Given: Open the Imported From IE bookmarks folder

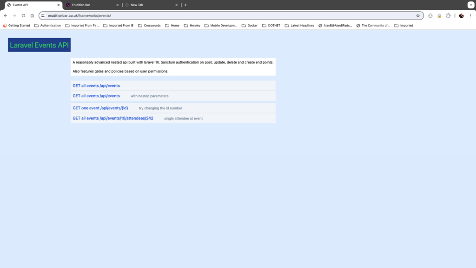Looking at the screenshot, I should pyautogui.click(x=119, y=26).
